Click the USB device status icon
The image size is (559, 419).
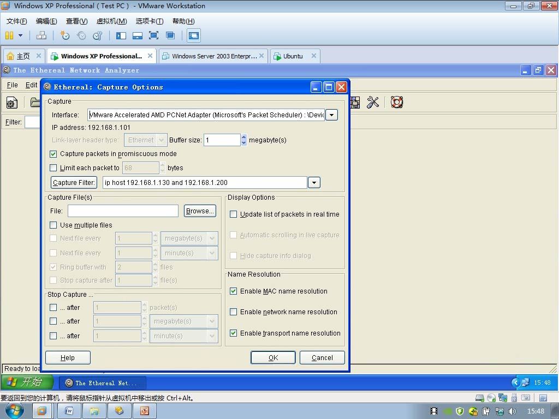click(x=514, y=398)
